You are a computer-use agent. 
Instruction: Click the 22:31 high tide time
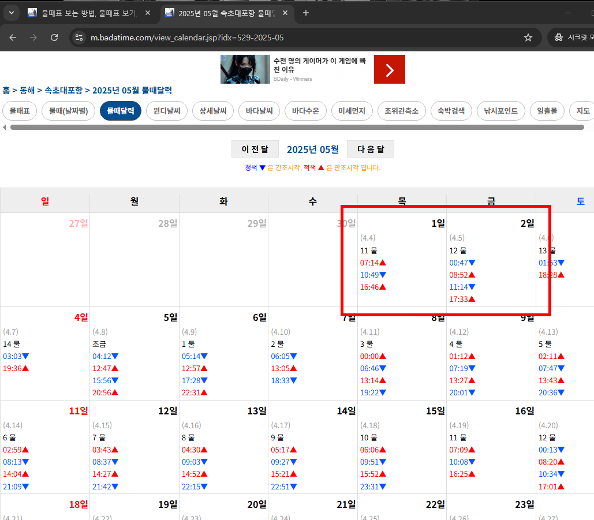click(x=195, y=393)
